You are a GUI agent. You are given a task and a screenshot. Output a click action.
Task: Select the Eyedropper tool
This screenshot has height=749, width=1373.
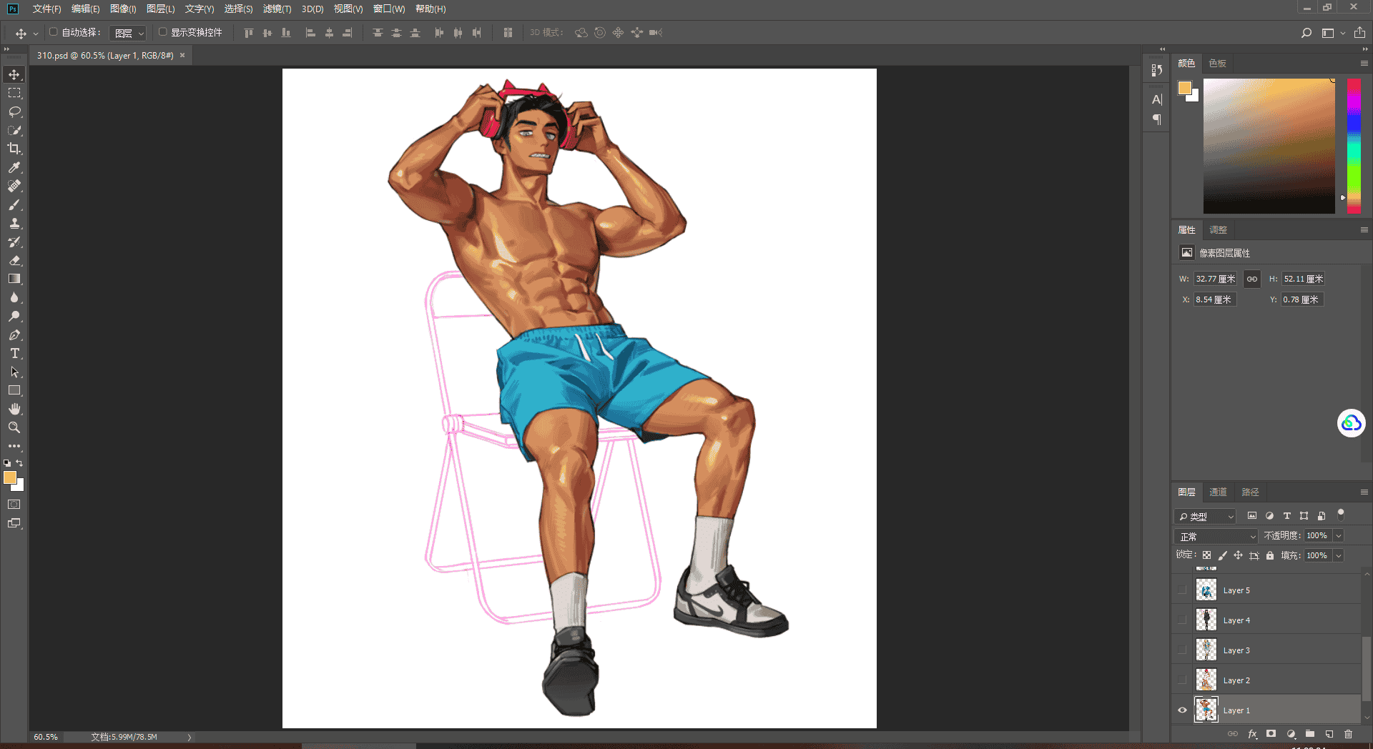click(x=14, y=167)
